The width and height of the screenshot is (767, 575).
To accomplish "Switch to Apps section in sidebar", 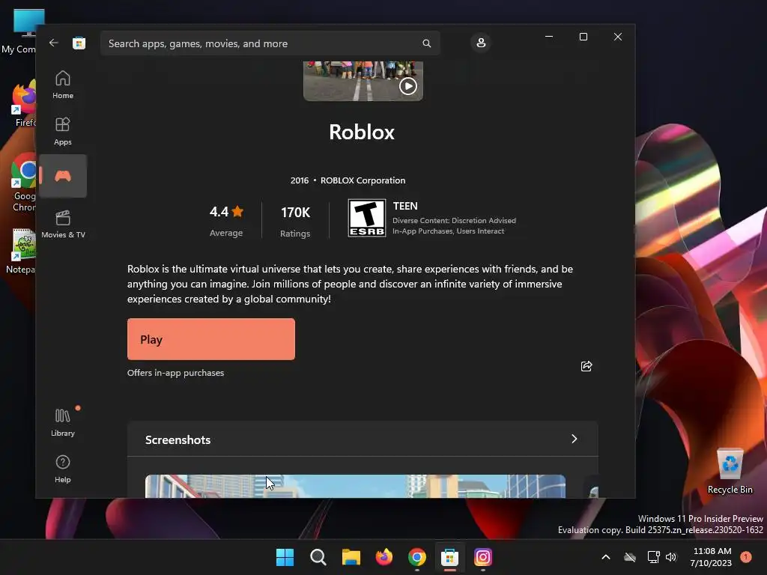I will pyautogui.click(x=63, y=132).
